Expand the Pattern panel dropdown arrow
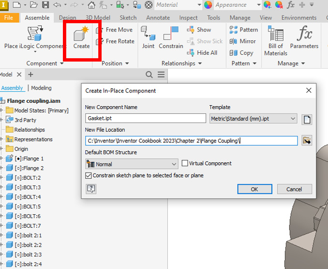This screenshot has width=328, height=269. click(254, 63)
